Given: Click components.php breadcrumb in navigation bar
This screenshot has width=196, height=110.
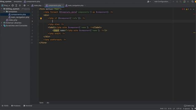Looking at the screenshot, I should point(32,2).
